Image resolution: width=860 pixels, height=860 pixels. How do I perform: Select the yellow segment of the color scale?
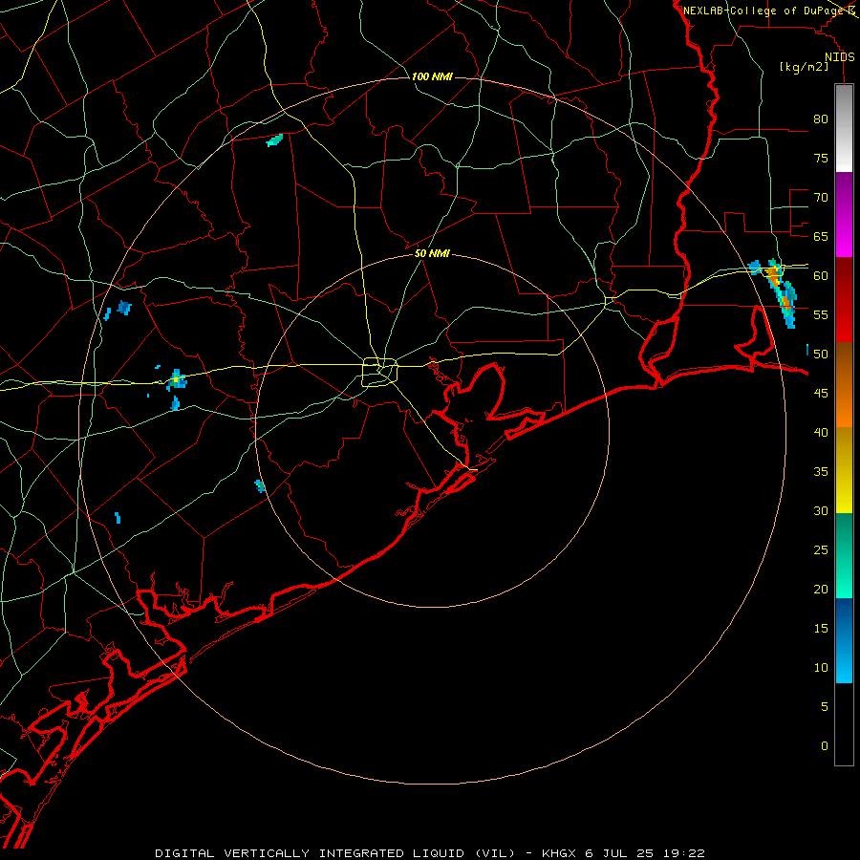pos(844,469)
